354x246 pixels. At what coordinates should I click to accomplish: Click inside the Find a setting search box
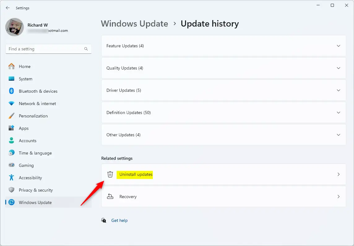(x=48, y=49)
